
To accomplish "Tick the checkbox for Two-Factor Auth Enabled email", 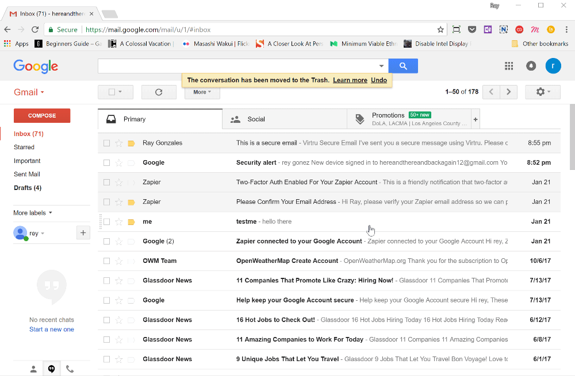I will pos(107,183).
